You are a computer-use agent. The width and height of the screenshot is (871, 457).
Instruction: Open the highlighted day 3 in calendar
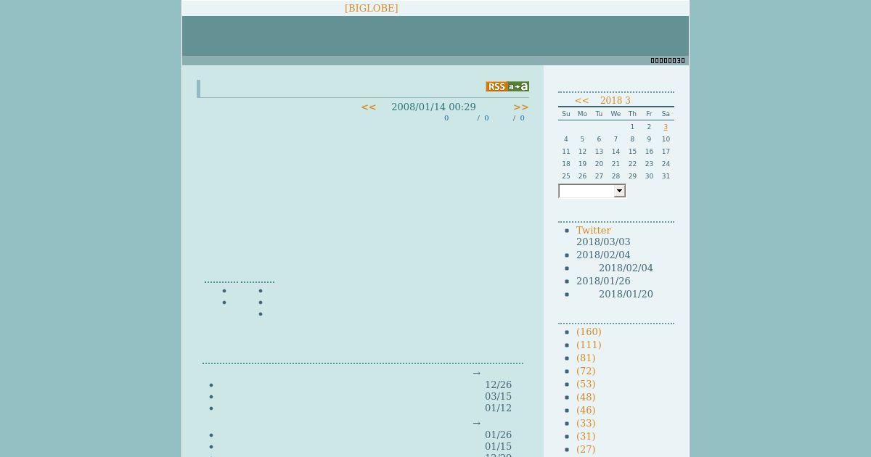(x=666, y=127)
